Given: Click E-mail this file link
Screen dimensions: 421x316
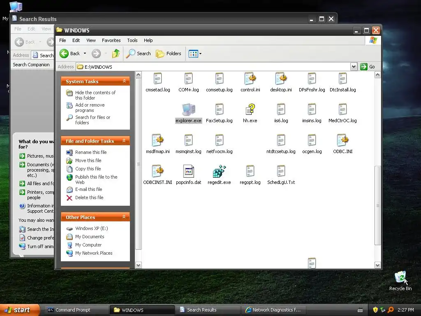Looking at the screenshot, I should (x=89, y=189).
